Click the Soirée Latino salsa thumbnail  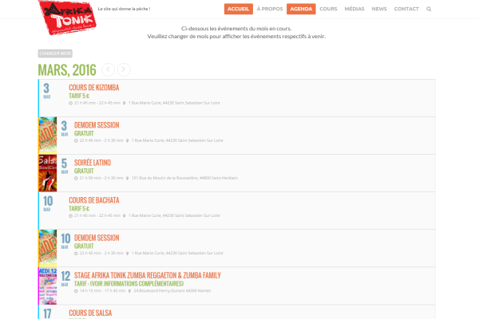click(x=47, y=173)
